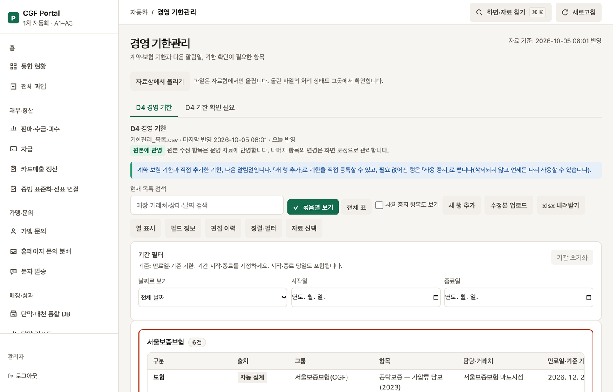Click the magnifier icon in 화면·자료 찾기
The image size is (613, 392).
(x=479, y=12)
